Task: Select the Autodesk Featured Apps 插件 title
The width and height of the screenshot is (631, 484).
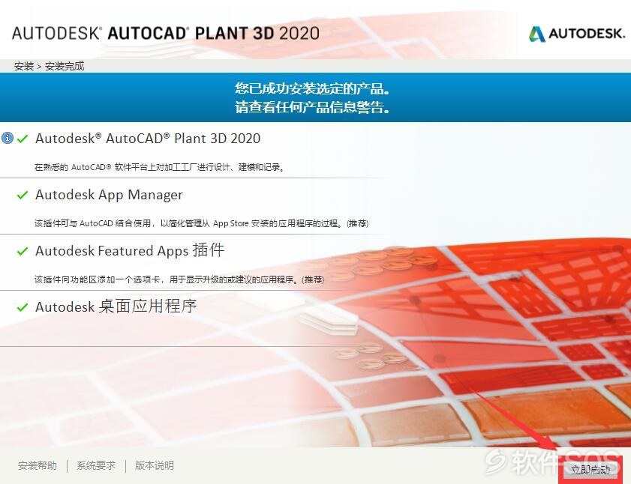Action: click(x=130, y=250)
